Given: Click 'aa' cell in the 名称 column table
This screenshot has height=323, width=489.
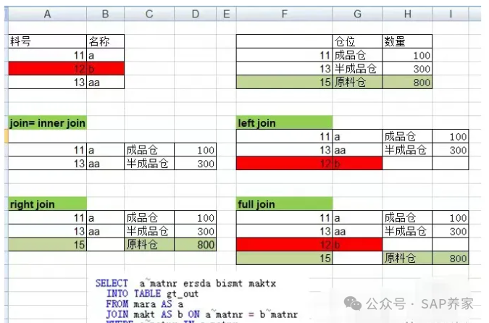Looking at the screenshot, I should (106, 83).
